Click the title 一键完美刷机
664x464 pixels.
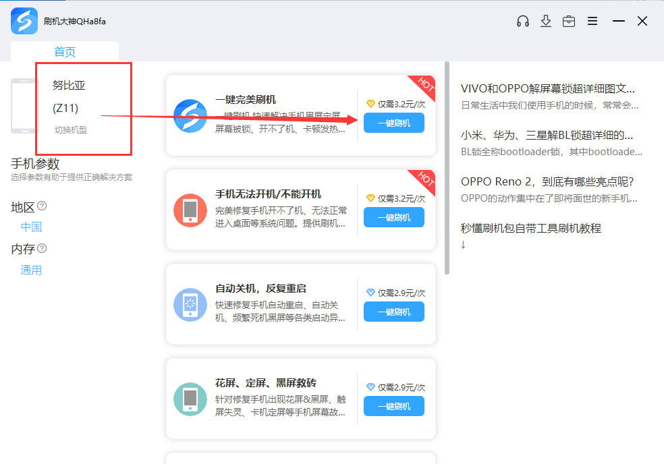[x=246, y=100]
